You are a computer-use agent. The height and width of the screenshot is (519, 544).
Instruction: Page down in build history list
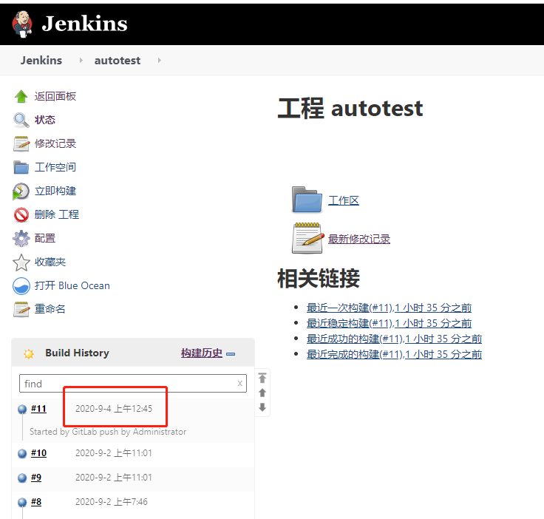[262, 407]
